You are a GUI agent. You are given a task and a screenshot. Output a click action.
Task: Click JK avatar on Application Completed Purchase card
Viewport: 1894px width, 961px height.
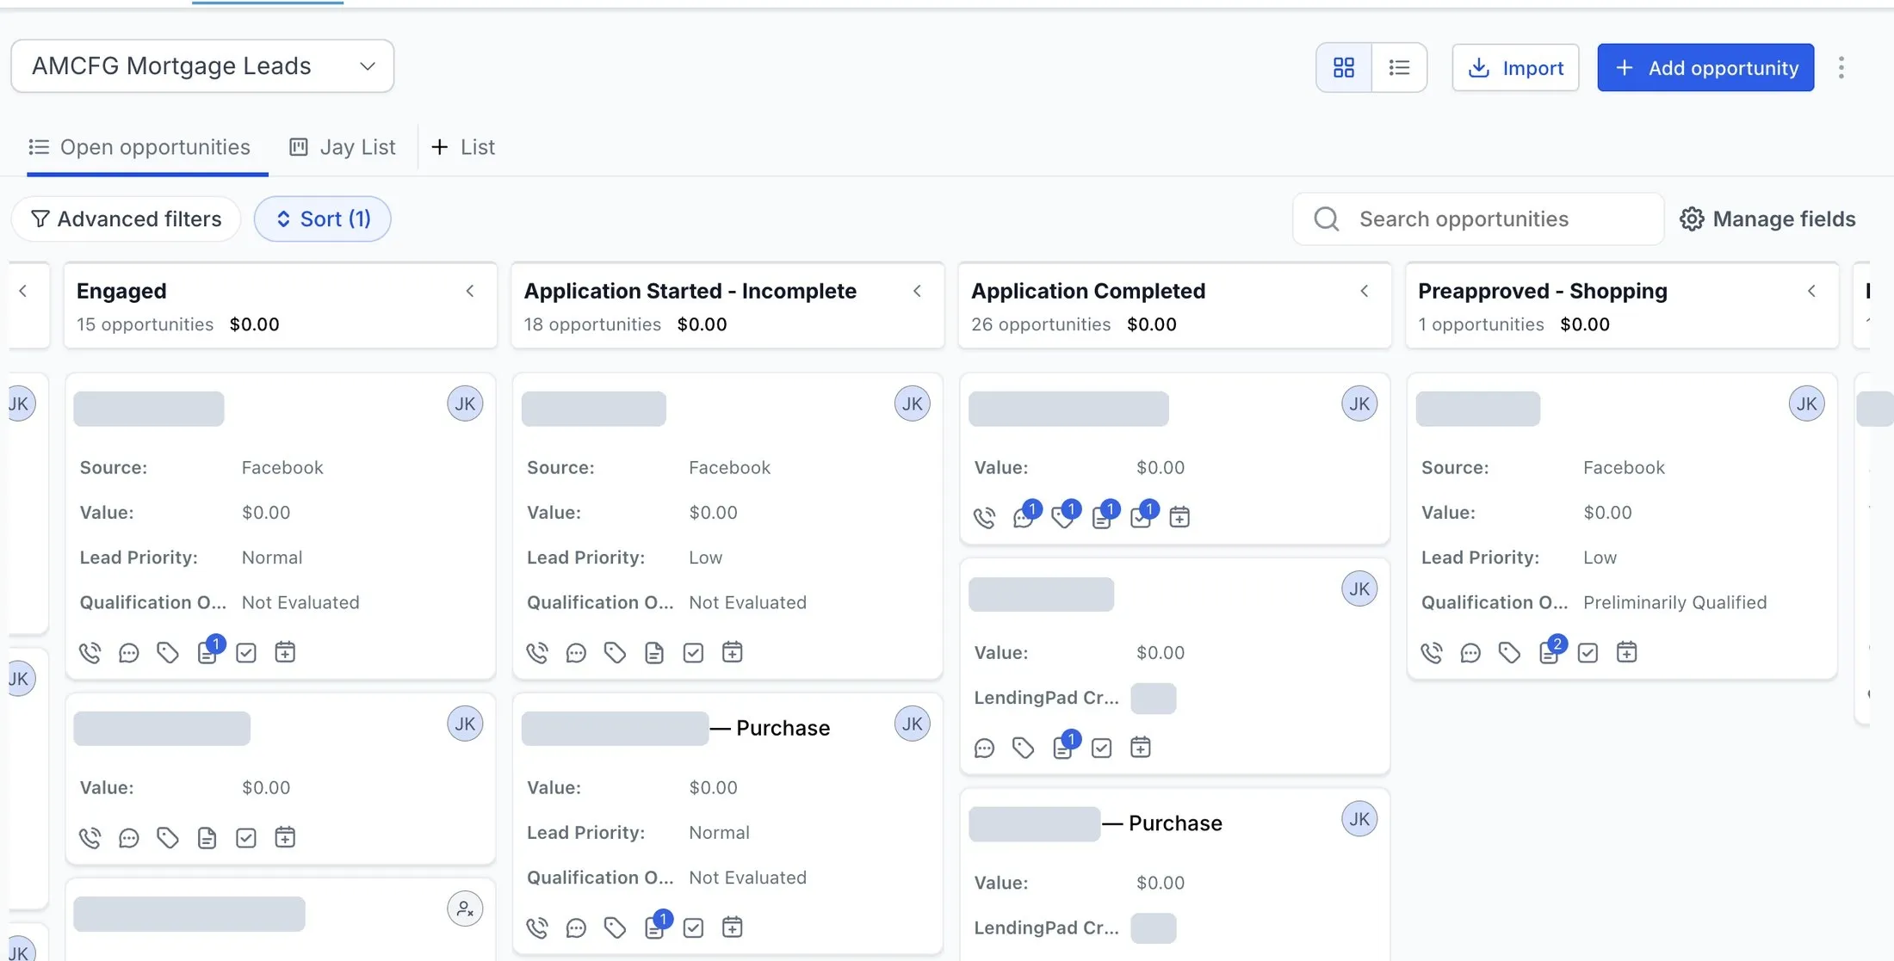[x=1359, y=819]
